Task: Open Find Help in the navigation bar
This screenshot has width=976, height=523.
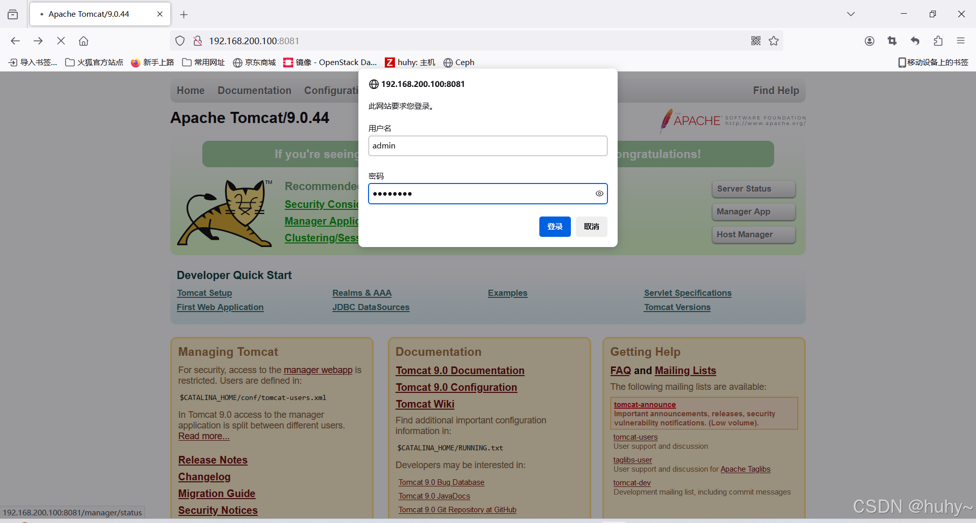Action: pos(776,90)
